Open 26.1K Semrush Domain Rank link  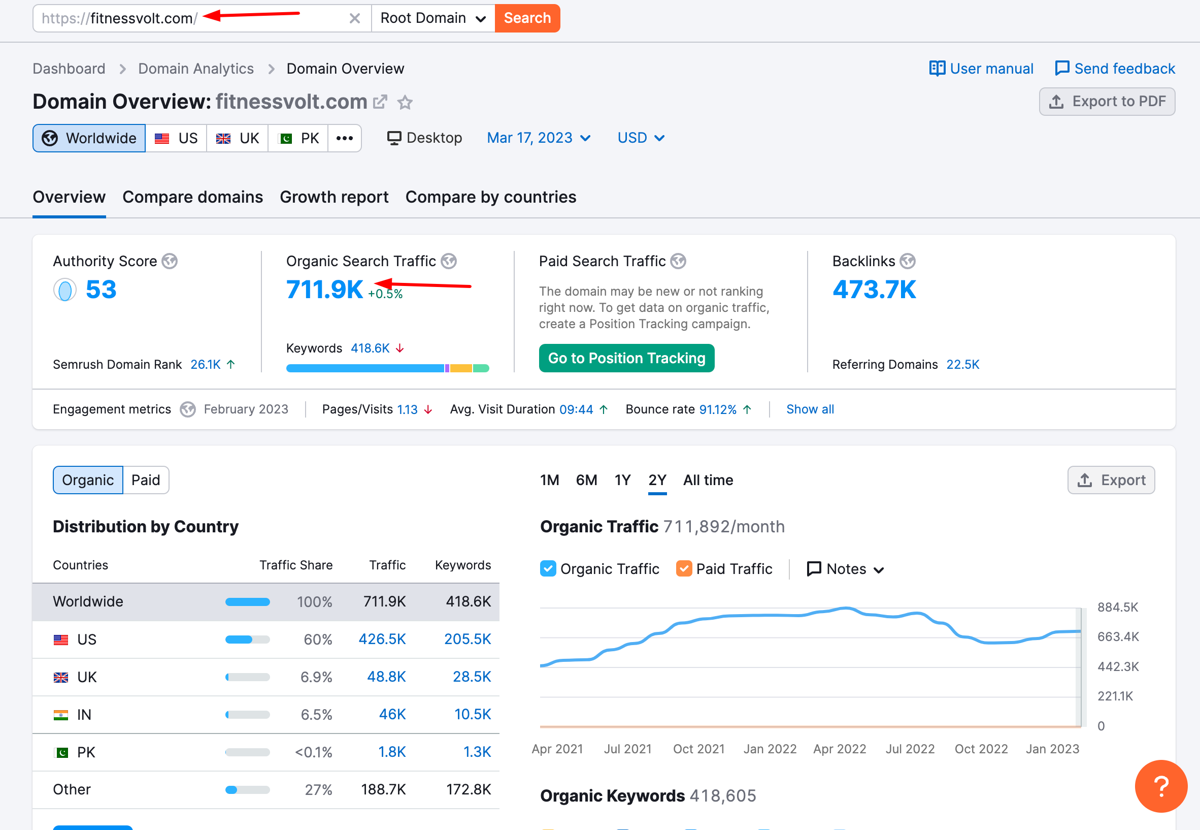point(206,365)
